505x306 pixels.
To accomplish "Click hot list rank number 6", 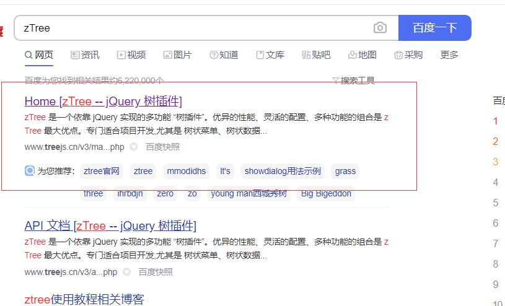I will pos(496,223).
